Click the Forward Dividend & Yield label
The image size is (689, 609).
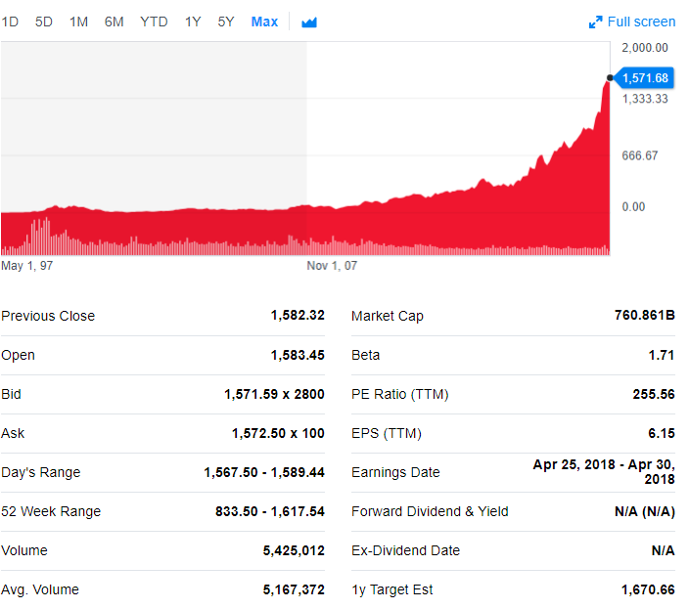coord(430,511)
